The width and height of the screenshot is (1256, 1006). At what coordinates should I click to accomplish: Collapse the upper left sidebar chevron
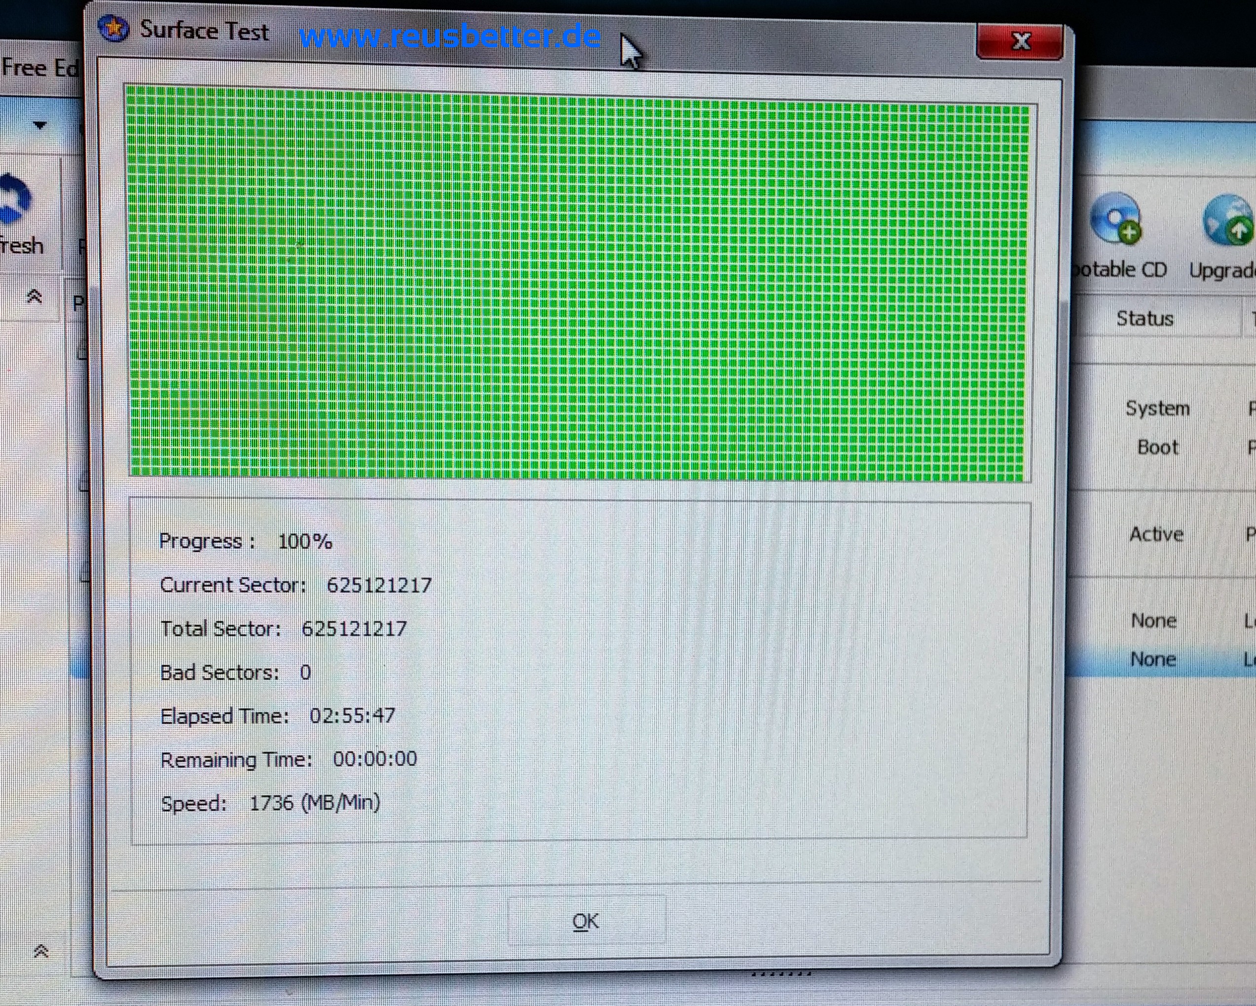35,297
